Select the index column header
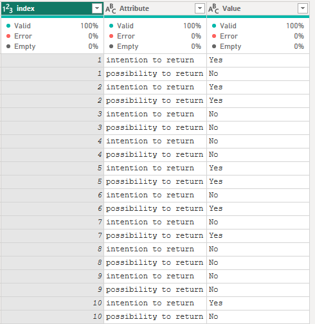Viewport: 315px width, 324px height. [52, 8]
